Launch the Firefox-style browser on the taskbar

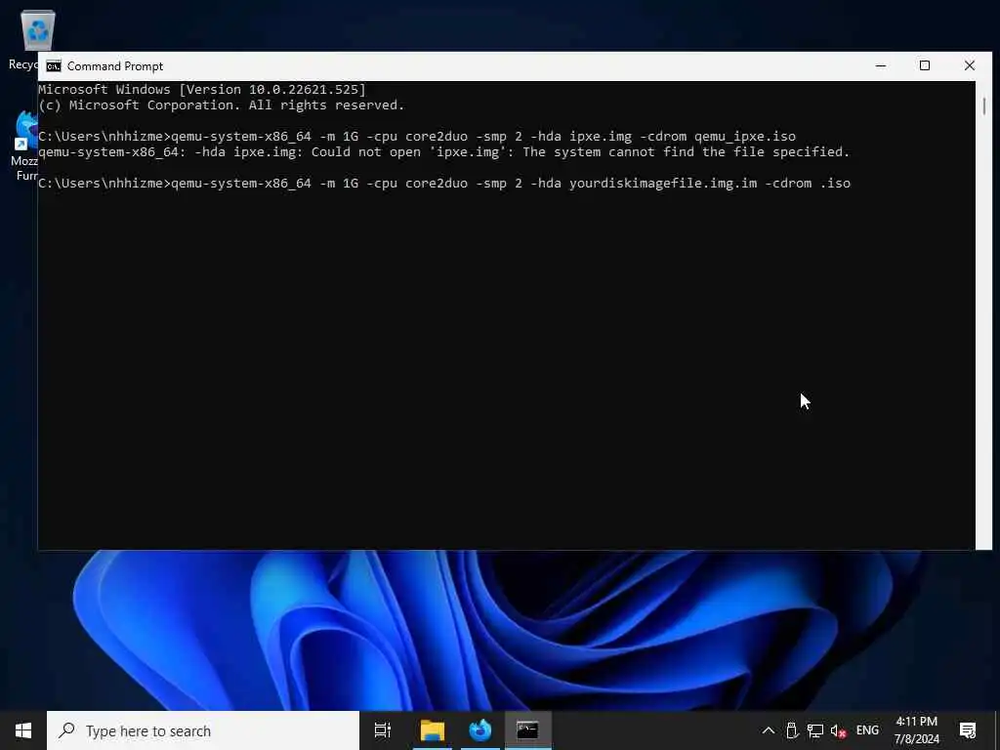[x=480, y=730]
